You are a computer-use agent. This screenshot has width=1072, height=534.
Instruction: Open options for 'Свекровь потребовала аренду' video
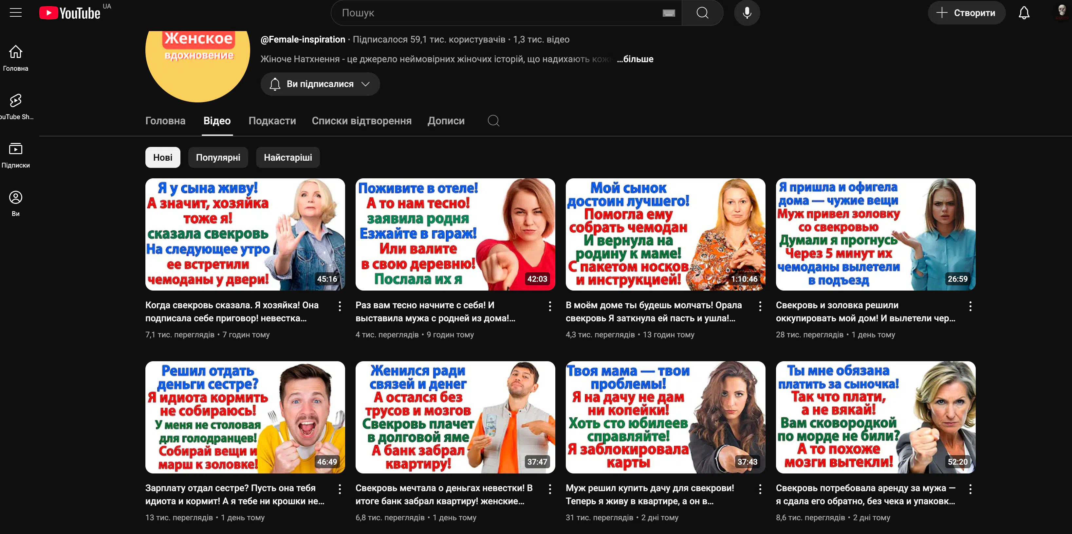click(x=970, y=489)
